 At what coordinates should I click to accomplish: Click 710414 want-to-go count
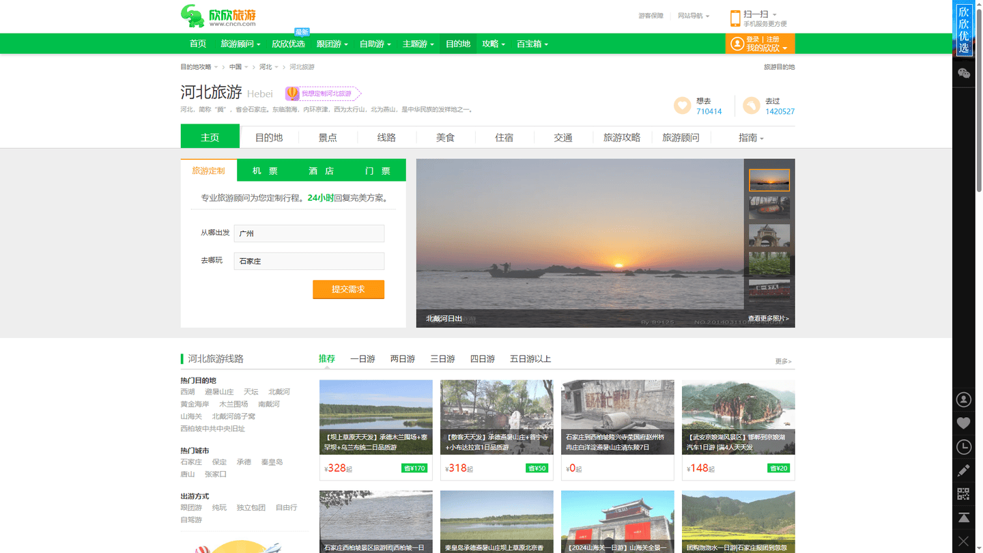tap(709, 111)
